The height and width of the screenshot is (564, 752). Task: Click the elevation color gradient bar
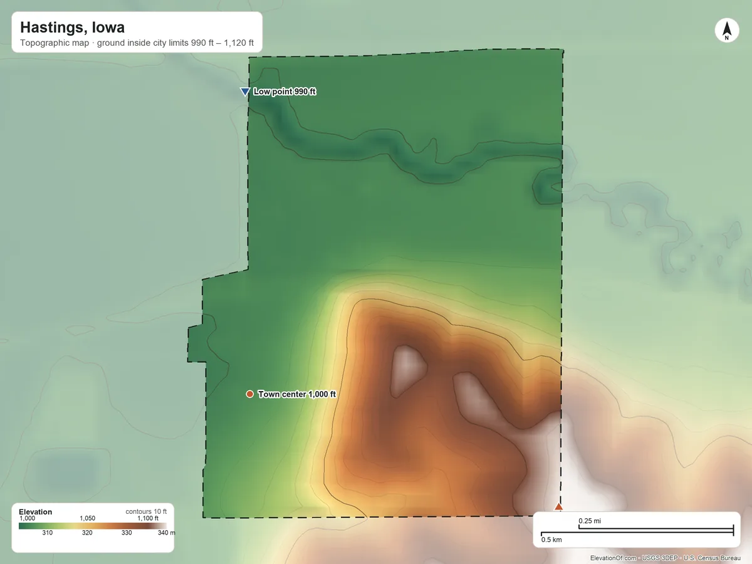[x=93, y=526]
